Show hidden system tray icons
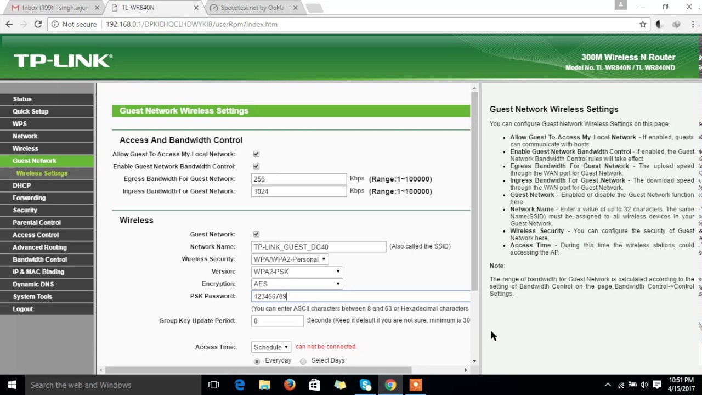Screen dimensions: 702x395 [x=608, y=385]
